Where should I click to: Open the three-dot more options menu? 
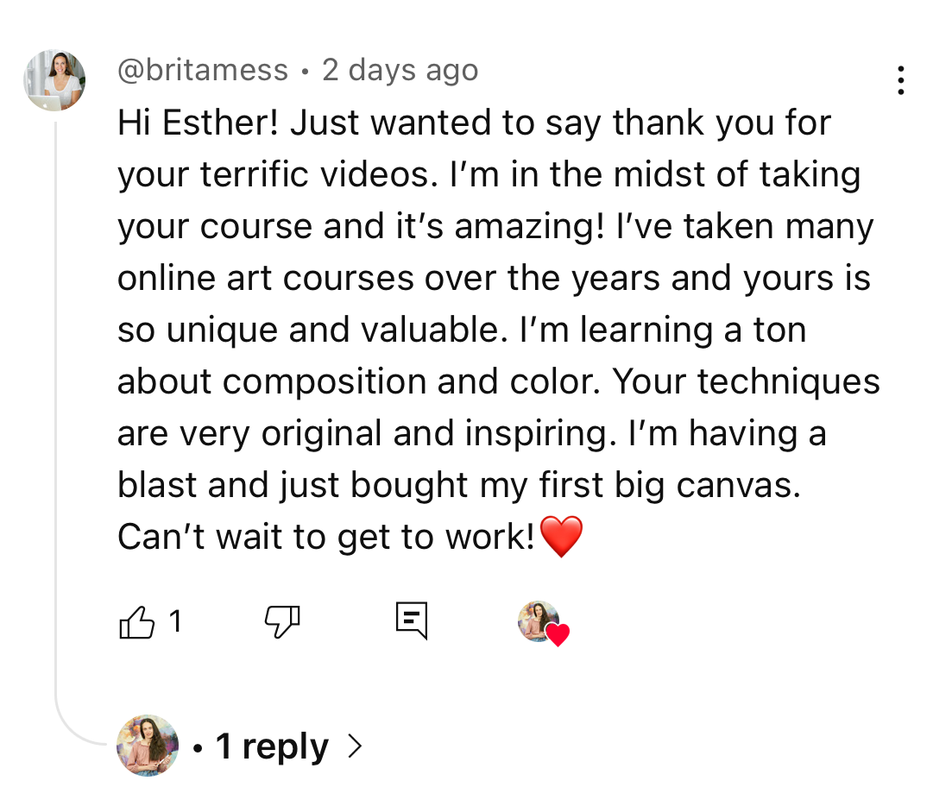(900, 80)
